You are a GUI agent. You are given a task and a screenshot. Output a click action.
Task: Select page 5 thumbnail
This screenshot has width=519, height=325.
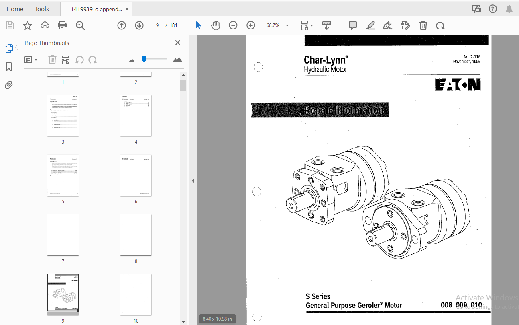pos(63,175)
